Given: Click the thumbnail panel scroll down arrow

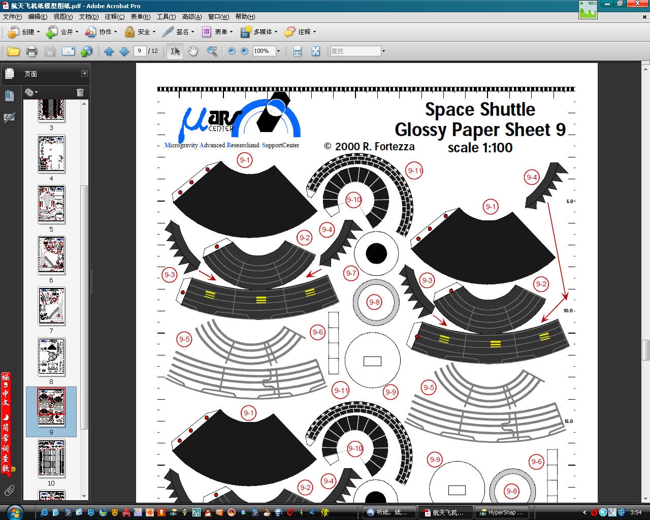Looking at the screenshot, I should coord(84,496).
